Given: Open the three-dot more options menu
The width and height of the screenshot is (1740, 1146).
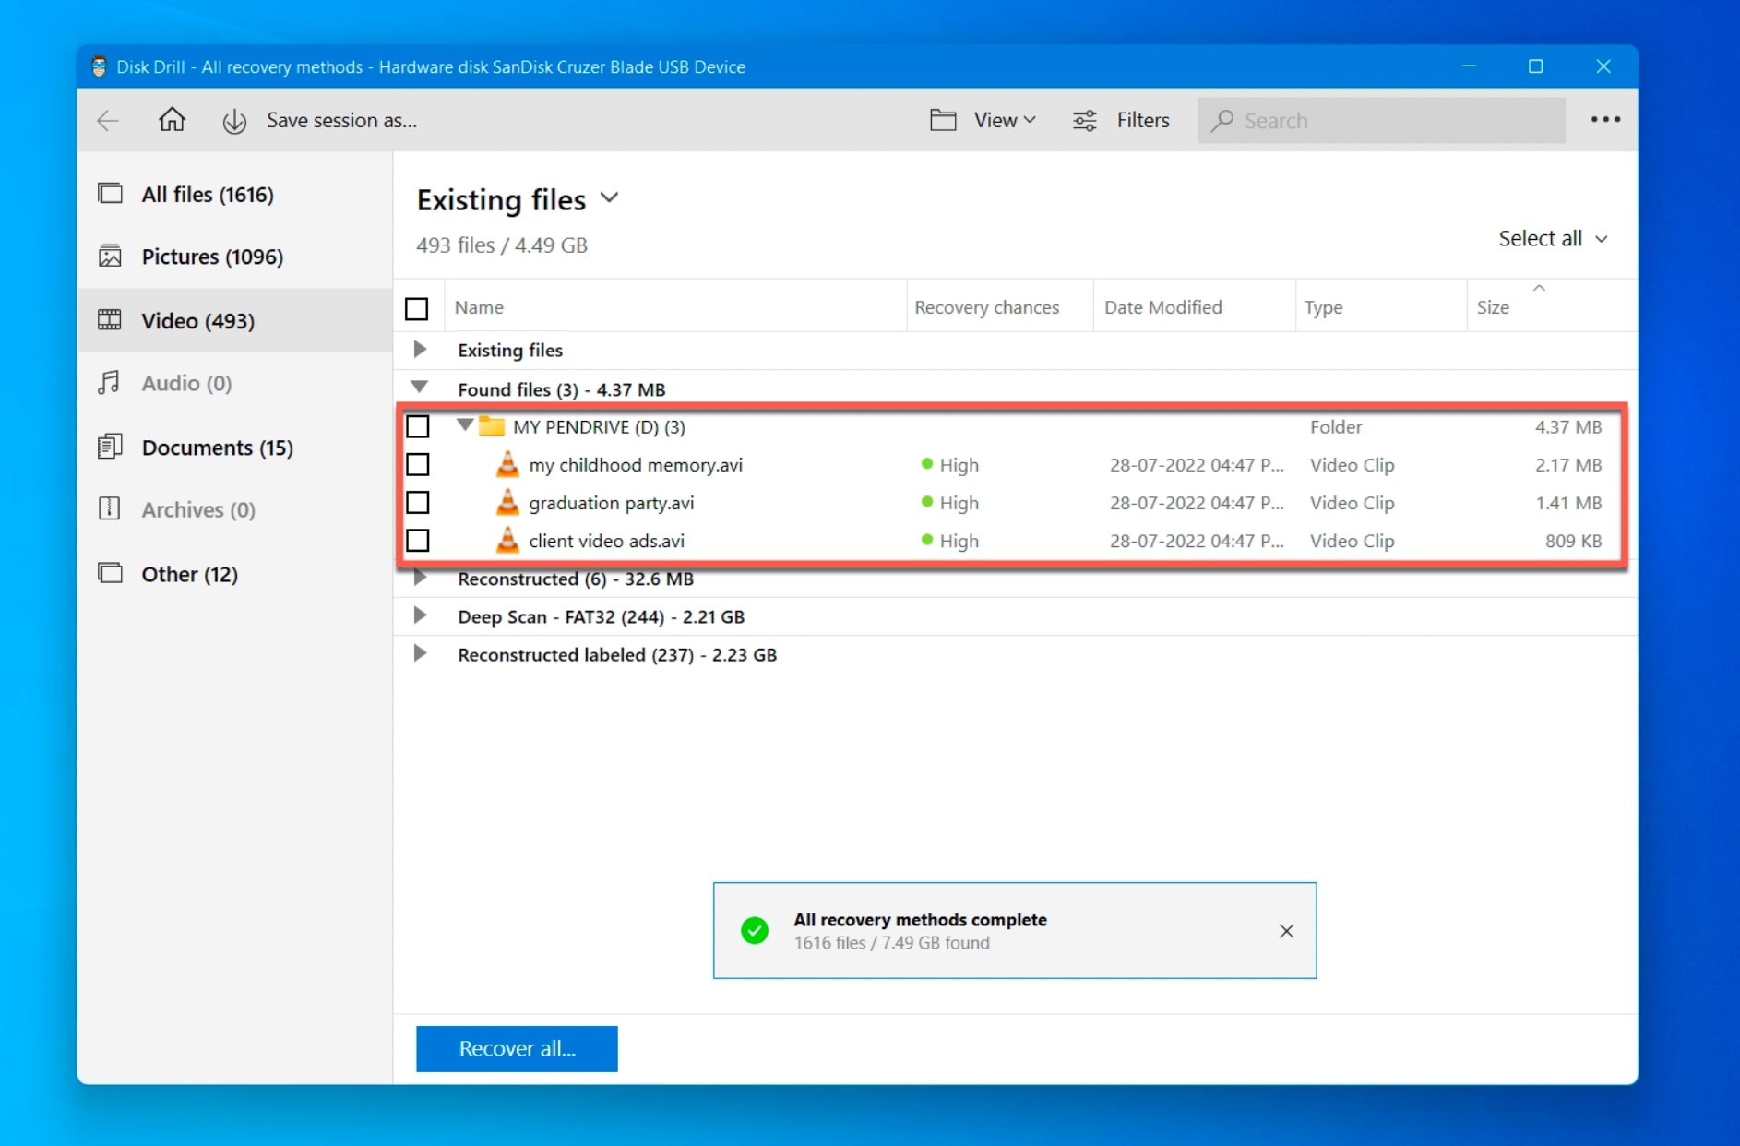Looking at the screenshot, I should click(1605, 120).
